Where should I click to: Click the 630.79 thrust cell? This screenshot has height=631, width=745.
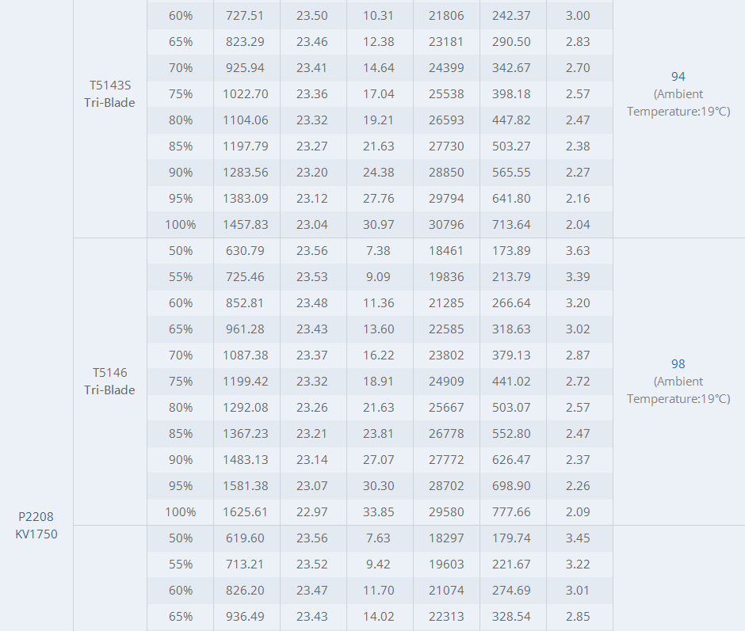pyautogui.click(x=246, y=251)
